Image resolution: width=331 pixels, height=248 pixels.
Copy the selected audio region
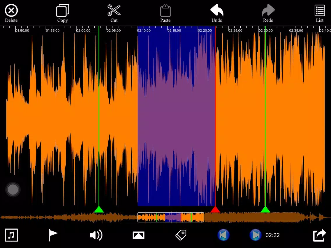(x=62, y=10)
